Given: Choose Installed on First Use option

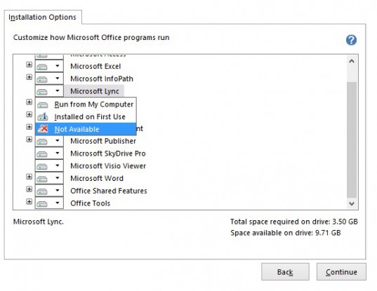Looking at the screenshot, I should point(86,116).
